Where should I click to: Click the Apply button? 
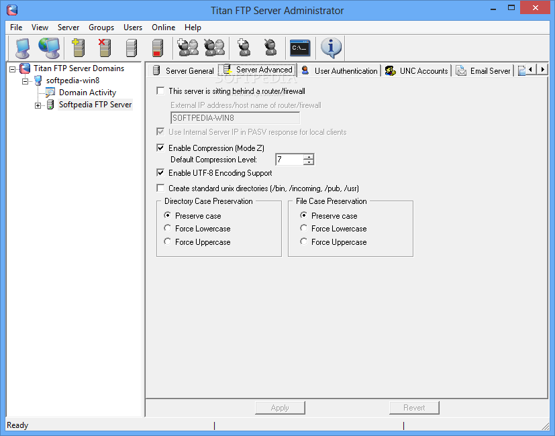[x=280, y=408]
